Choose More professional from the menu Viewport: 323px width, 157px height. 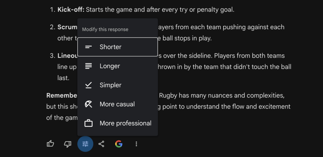[118, 123]
